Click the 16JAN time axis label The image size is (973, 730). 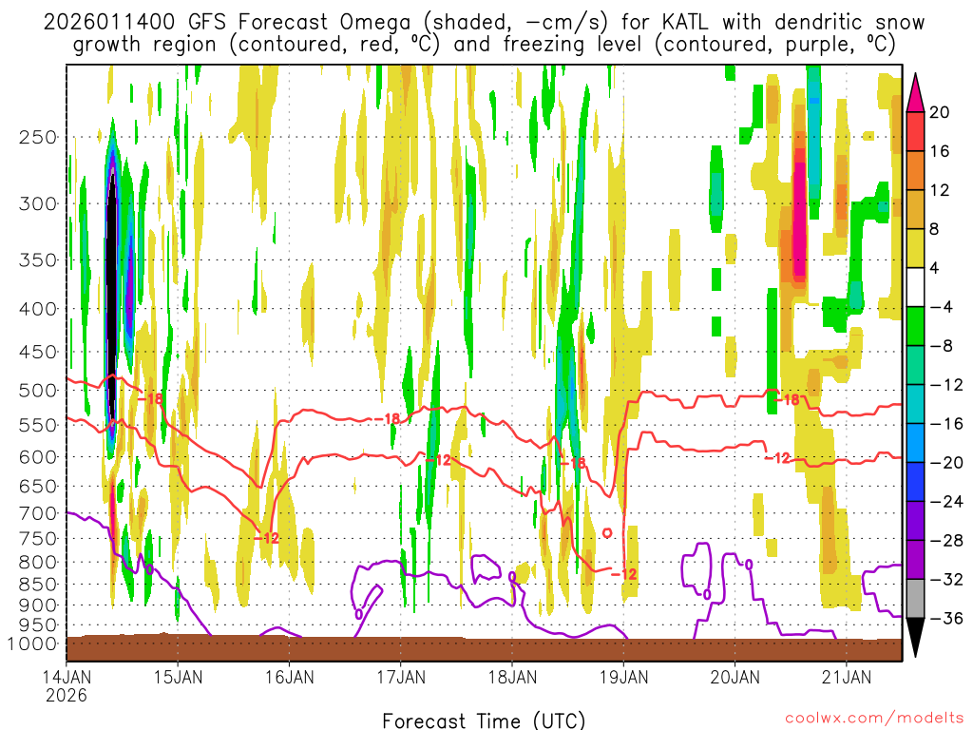[289, 677]
